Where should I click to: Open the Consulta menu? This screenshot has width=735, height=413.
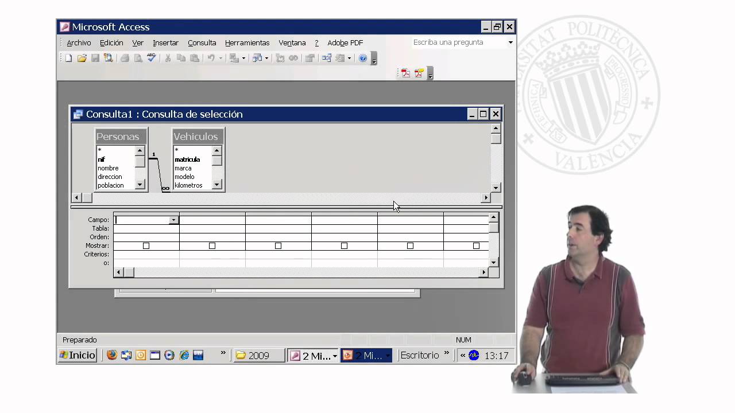pos(202,42)
